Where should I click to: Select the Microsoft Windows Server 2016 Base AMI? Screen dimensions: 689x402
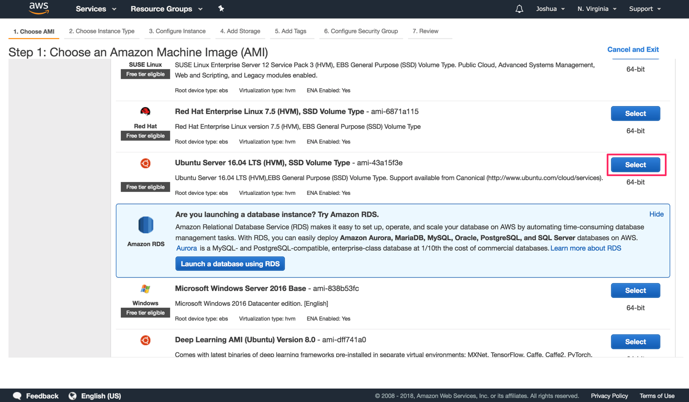click(x=635, y=291)
